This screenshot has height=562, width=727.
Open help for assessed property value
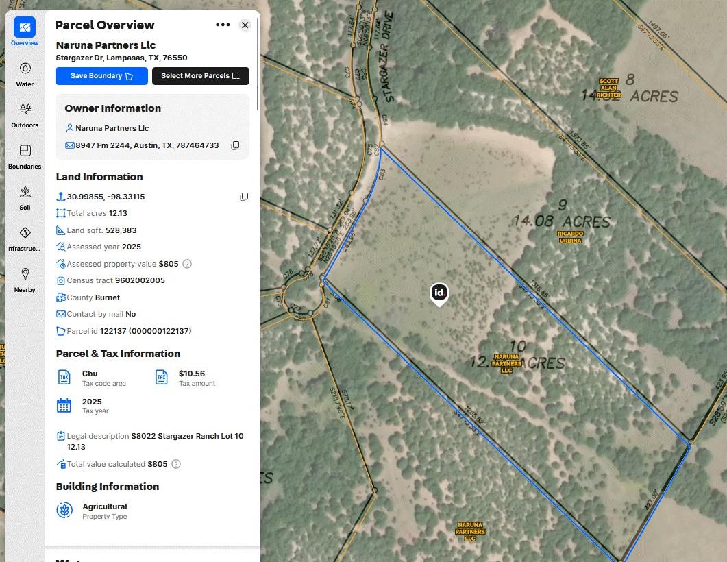click(x=186, y=263)
